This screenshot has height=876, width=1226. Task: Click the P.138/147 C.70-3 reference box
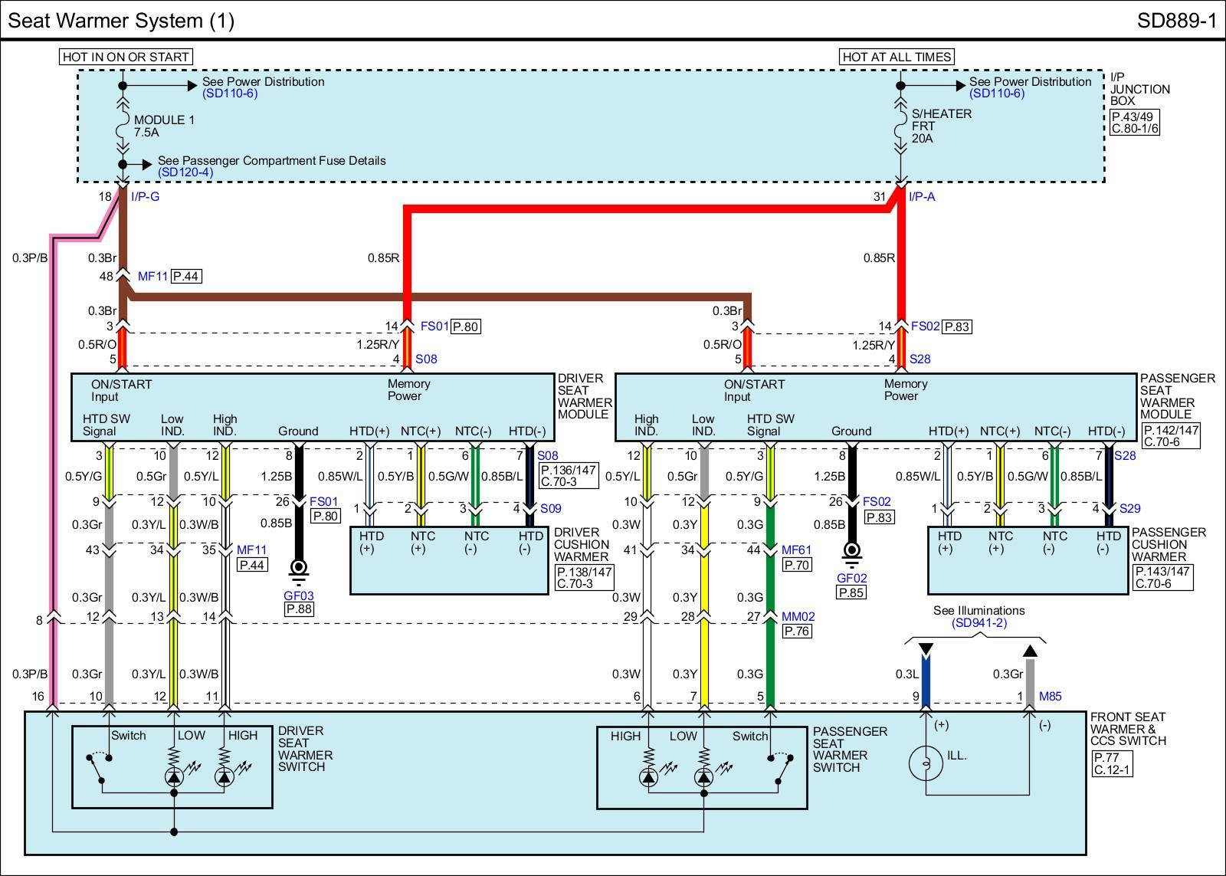click(x=585, y=577)
